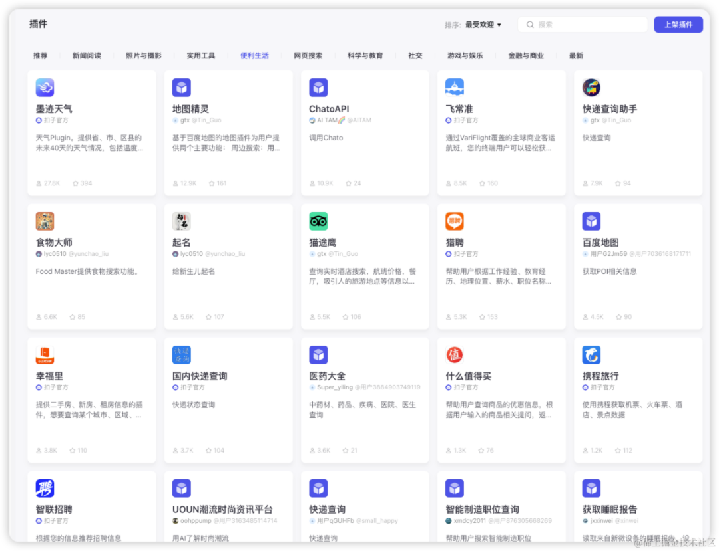
Task: Open the 猫途鹰 plugin title
Action: click(x=323, y=243)
